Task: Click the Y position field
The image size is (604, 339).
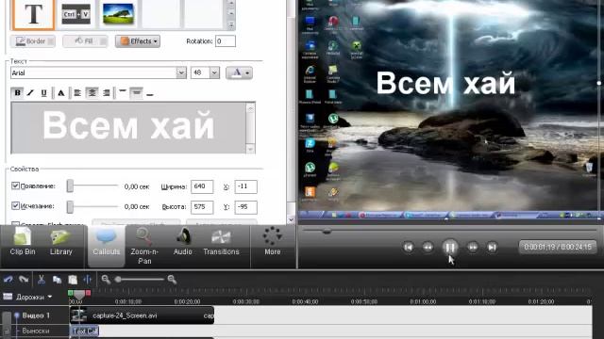Action: coord(245,207)
